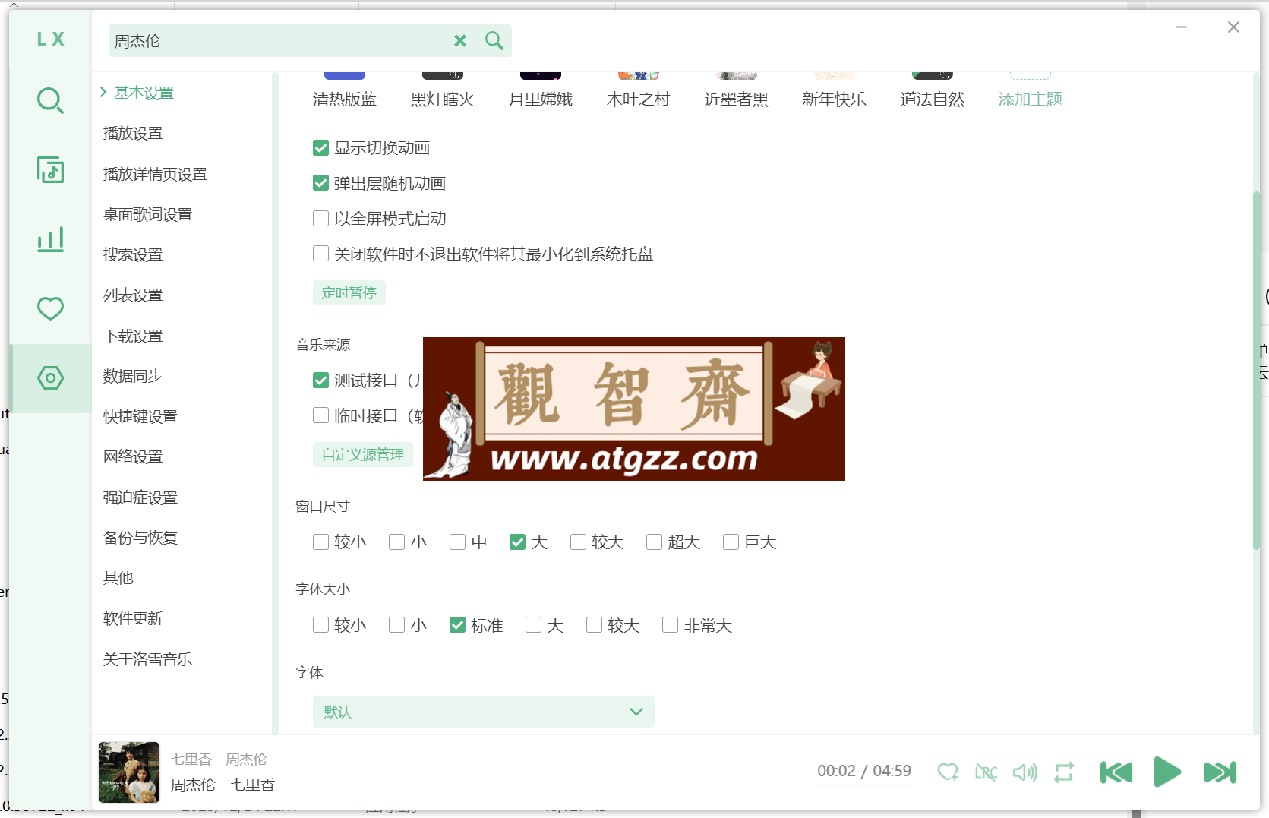Click the search input containing 周杰伦
Image resolution: width=1269 pixels, height=818 pixels.
point(277,41)
